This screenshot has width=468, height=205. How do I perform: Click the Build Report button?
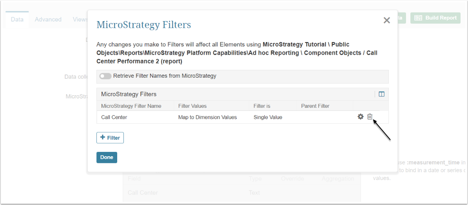coord(435,18)
